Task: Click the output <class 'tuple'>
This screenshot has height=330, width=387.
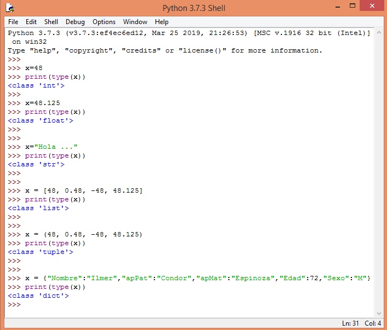Action: coord(41,252)
